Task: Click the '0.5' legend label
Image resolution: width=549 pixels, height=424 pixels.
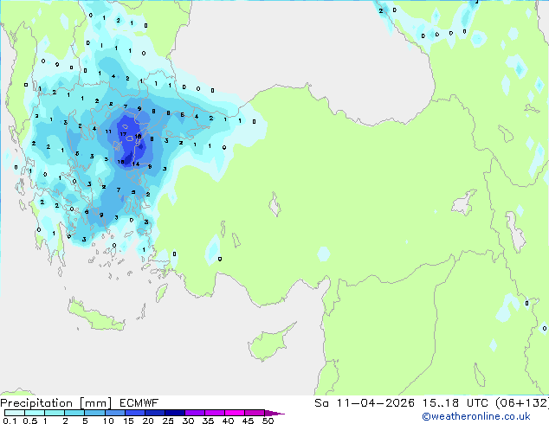Action: [30, 421]
